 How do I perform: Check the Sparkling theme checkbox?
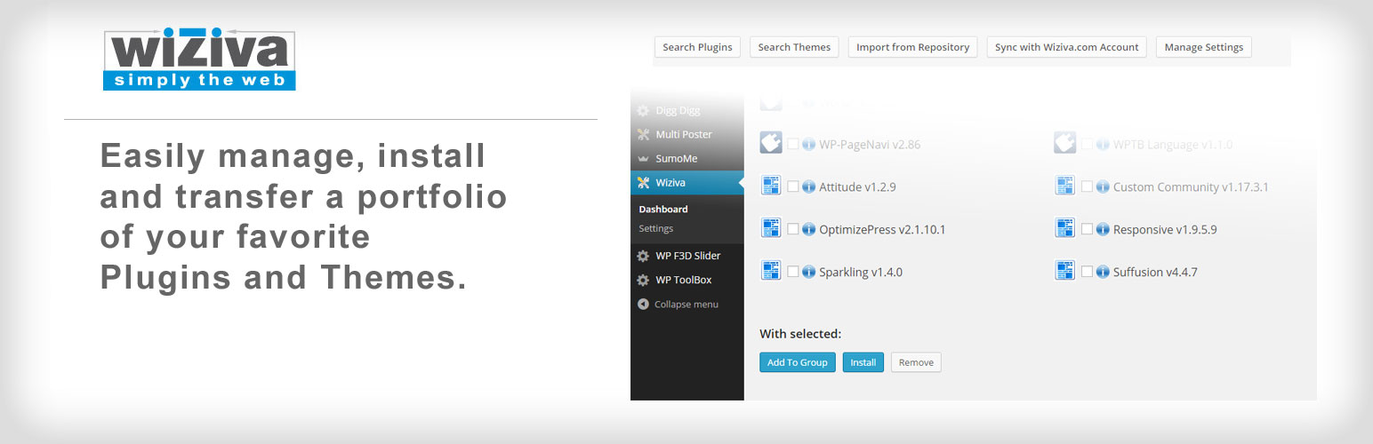(793, 272)
